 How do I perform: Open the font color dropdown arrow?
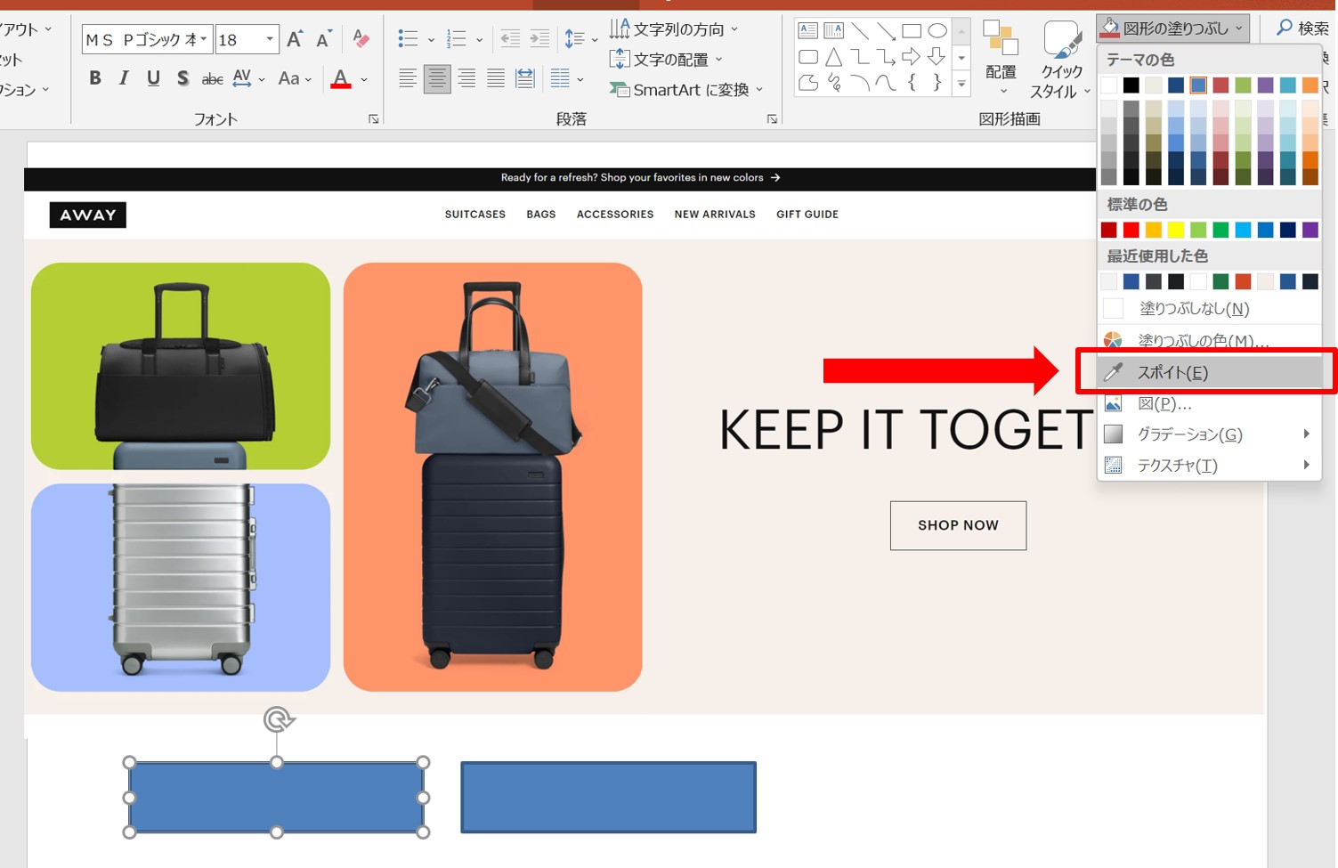(x=364, y=79)
